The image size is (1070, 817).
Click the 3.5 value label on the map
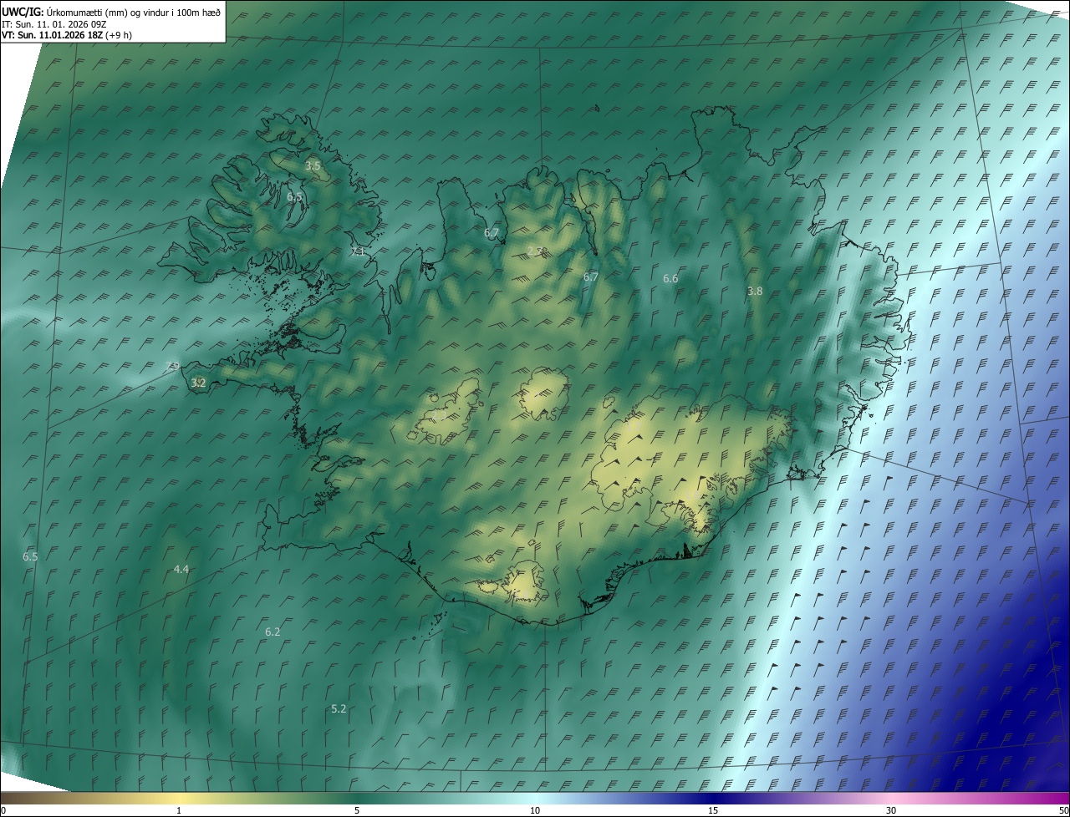click(313, 165)
